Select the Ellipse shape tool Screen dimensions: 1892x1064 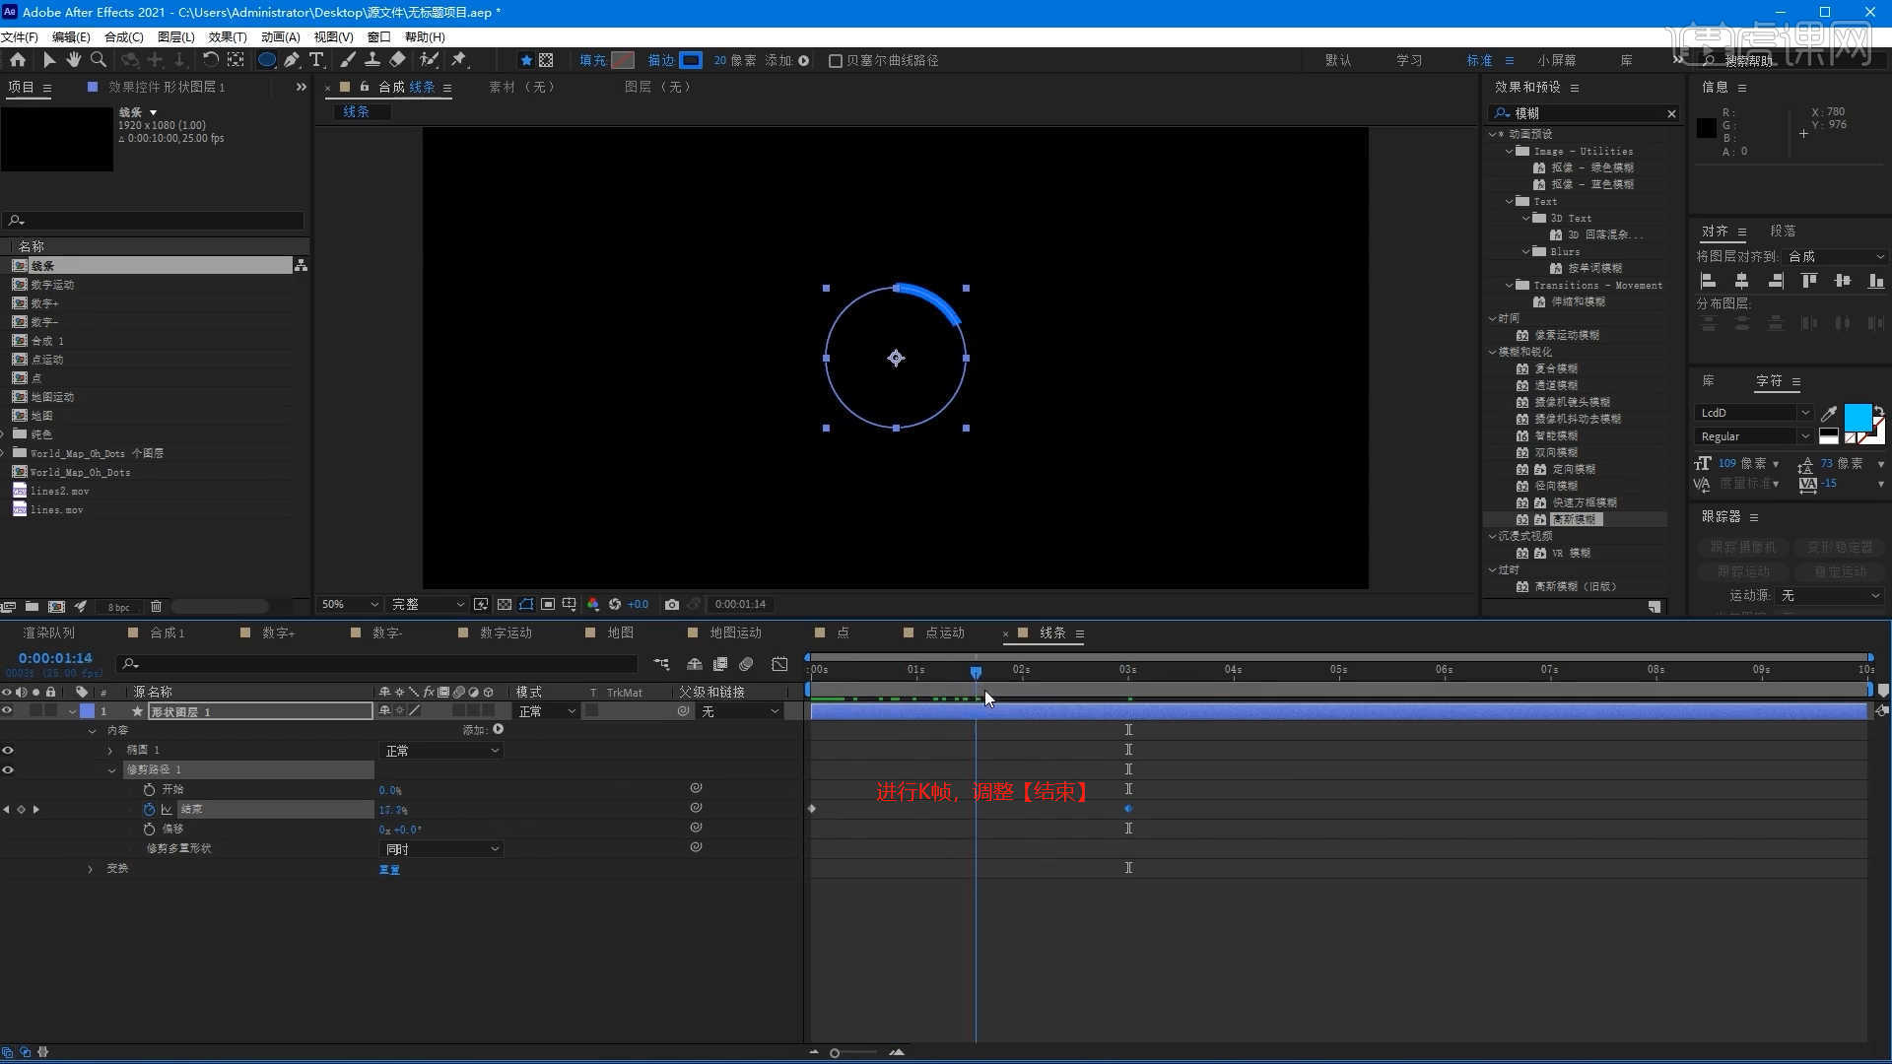pos(266,60)
